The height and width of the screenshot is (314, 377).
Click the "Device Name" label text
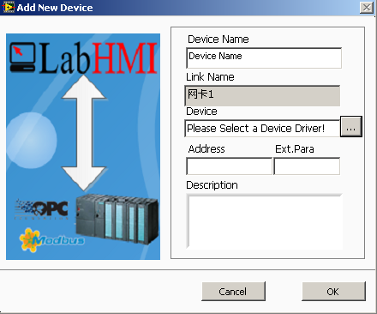point(218,39)
